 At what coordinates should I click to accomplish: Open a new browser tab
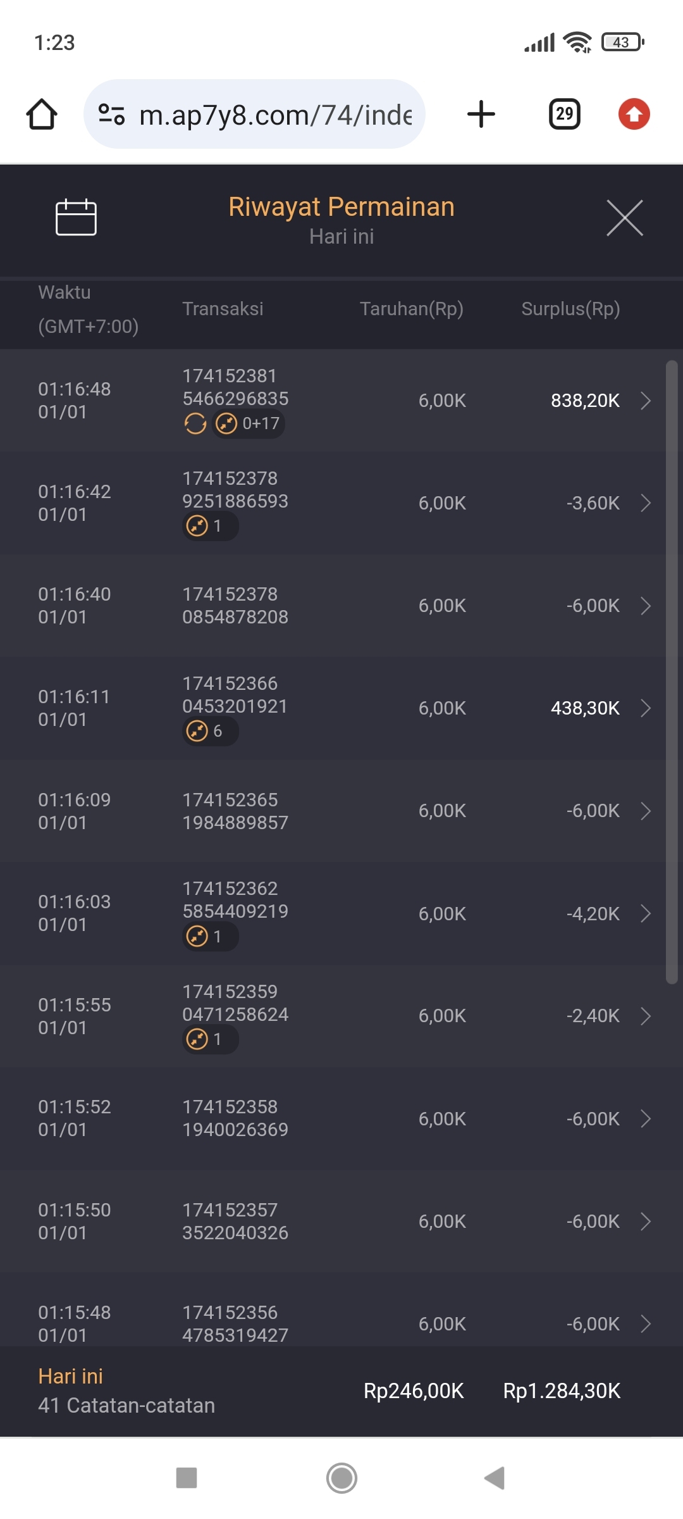[x=481, y=115]
